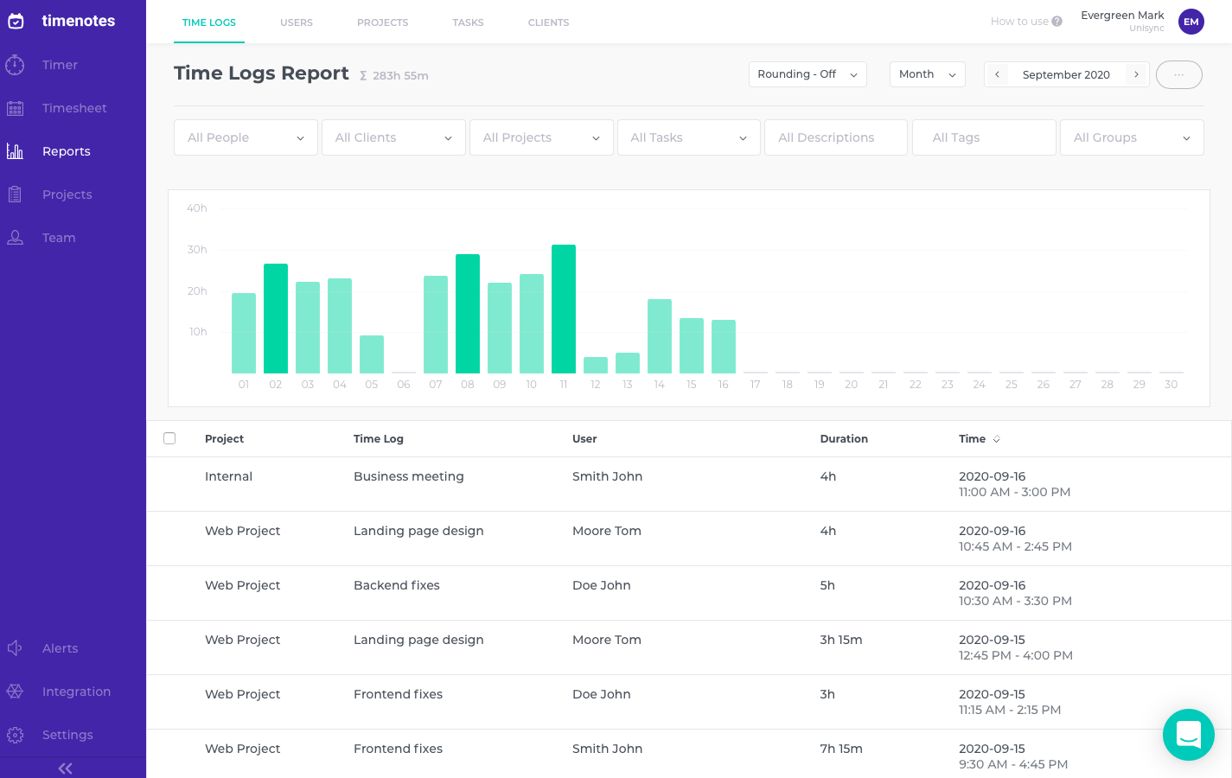Click the 11:00 AM - 3:00 PM time entry
The width and height of the screenshot is (1232, 778).
pyautogui.click(x=1015, y=492)
